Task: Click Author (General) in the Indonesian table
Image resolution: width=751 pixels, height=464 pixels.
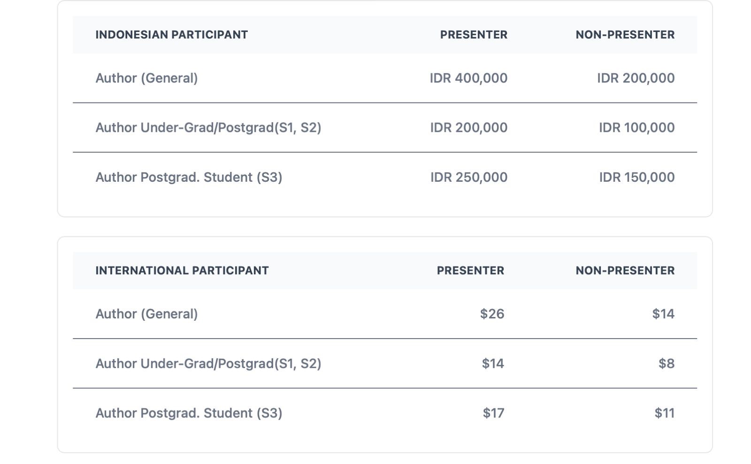Action: click(x=146, y=78)
